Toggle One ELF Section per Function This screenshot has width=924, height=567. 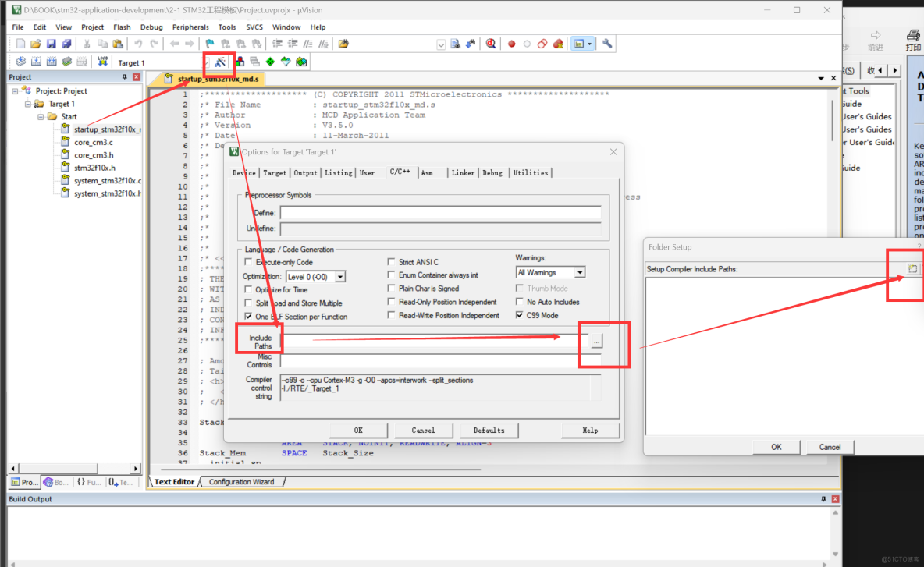click(249, 317)
